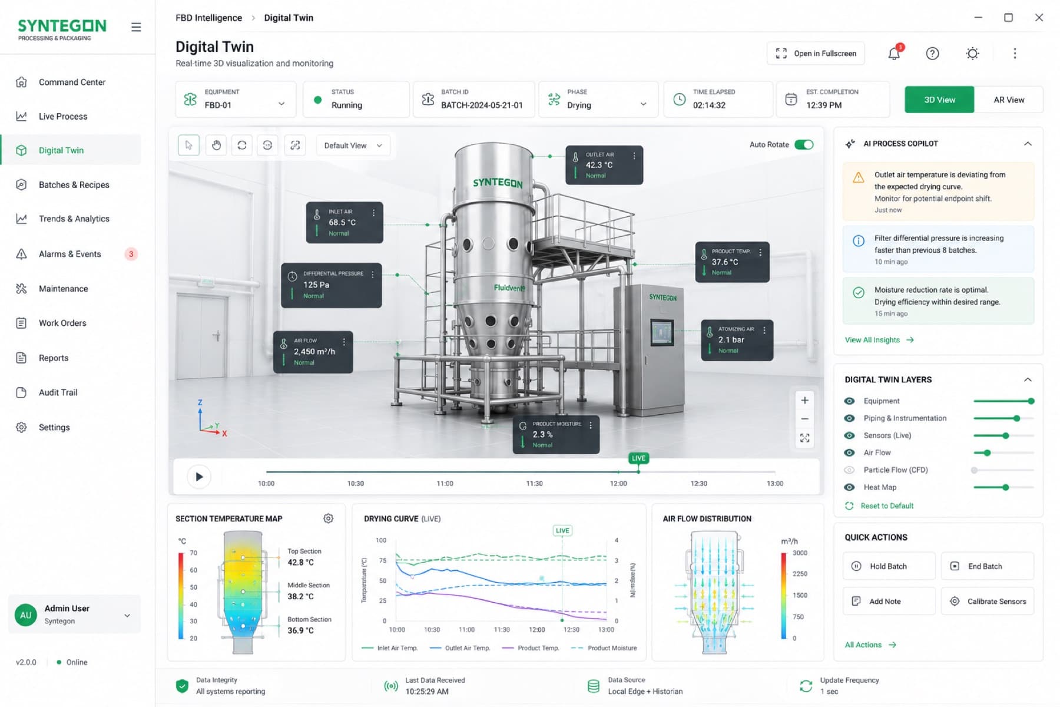This screenshot has height=707, width=1060.
Task: Click the timeline play button
Action: tap(199, 477)
